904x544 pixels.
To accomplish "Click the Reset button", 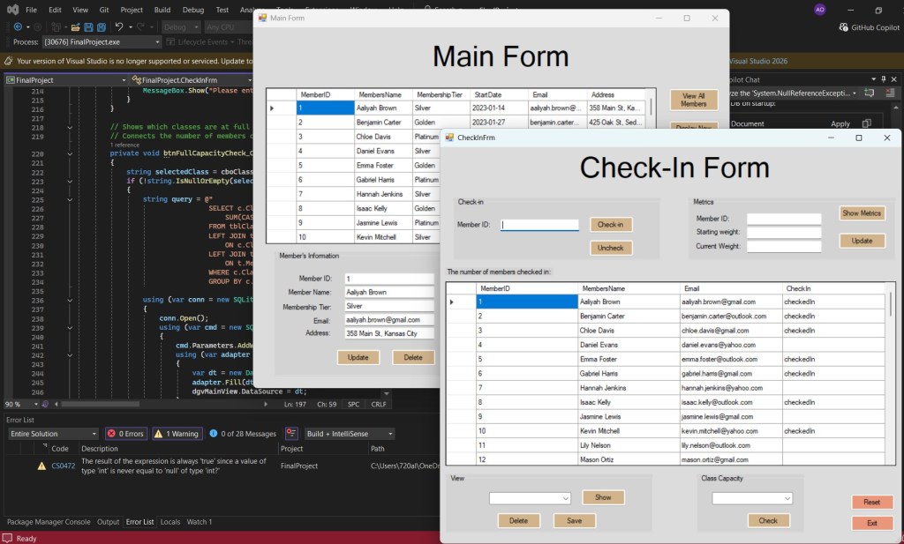I will coord(871,502).
